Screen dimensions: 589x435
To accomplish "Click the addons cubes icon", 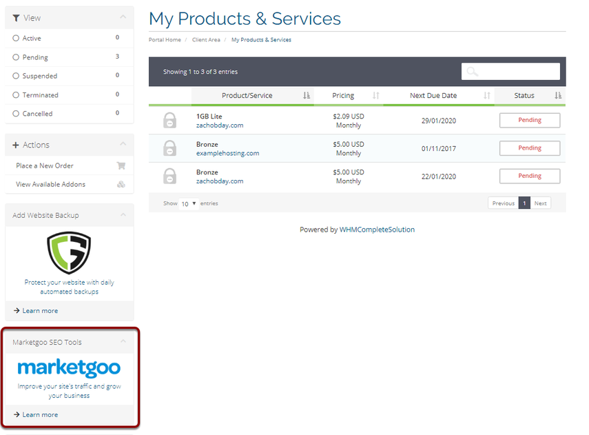I will [121, 185].
